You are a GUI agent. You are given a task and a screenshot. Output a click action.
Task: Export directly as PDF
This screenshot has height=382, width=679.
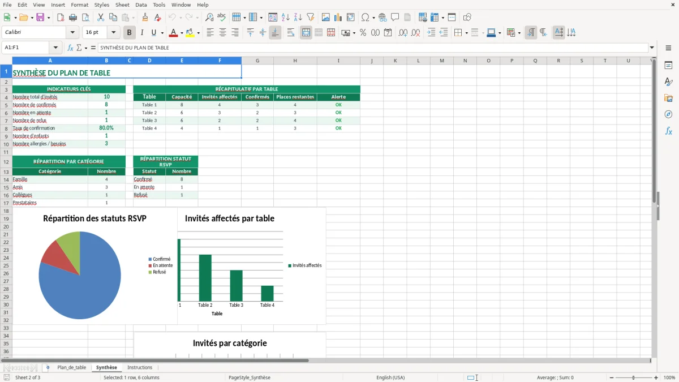[61, 18]
